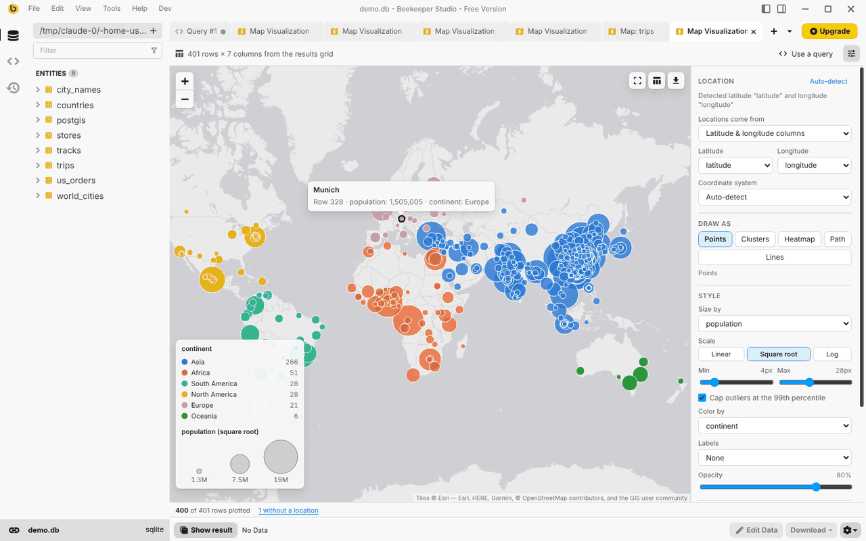The width and height of the screenshot is (866, 541).
Task: Click the plus icon beside the connection path
Action: [x=154, y=31]
